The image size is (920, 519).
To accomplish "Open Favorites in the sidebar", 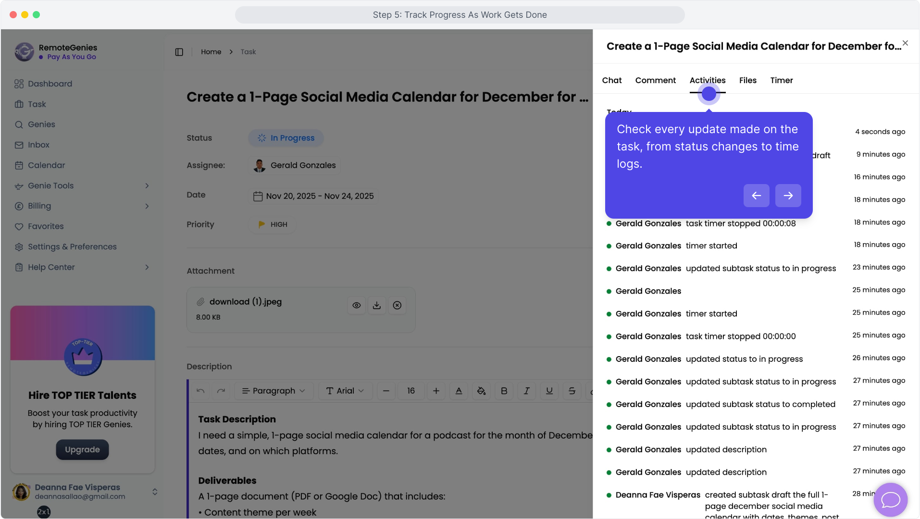I will click(46, 226).
